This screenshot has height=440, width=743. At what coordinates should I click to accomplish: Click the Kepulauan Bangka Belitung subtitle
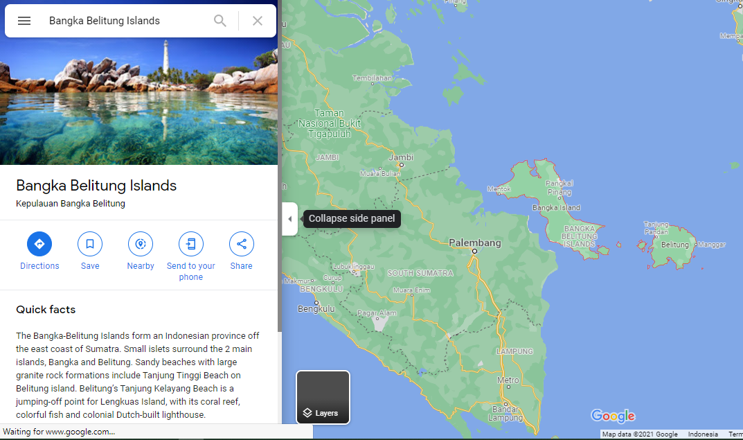[x=71, y=204]
